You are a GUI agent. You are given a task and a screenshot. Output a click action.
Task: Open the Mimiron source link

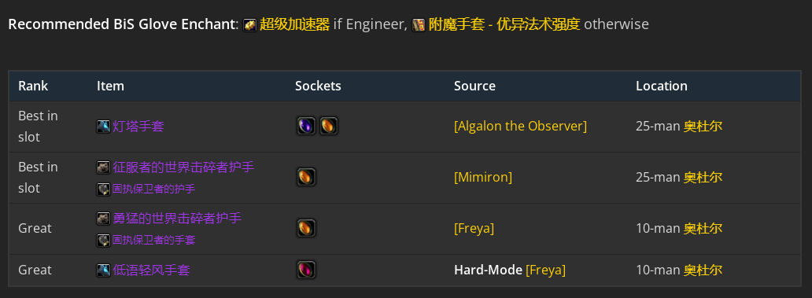click(483, 178)
